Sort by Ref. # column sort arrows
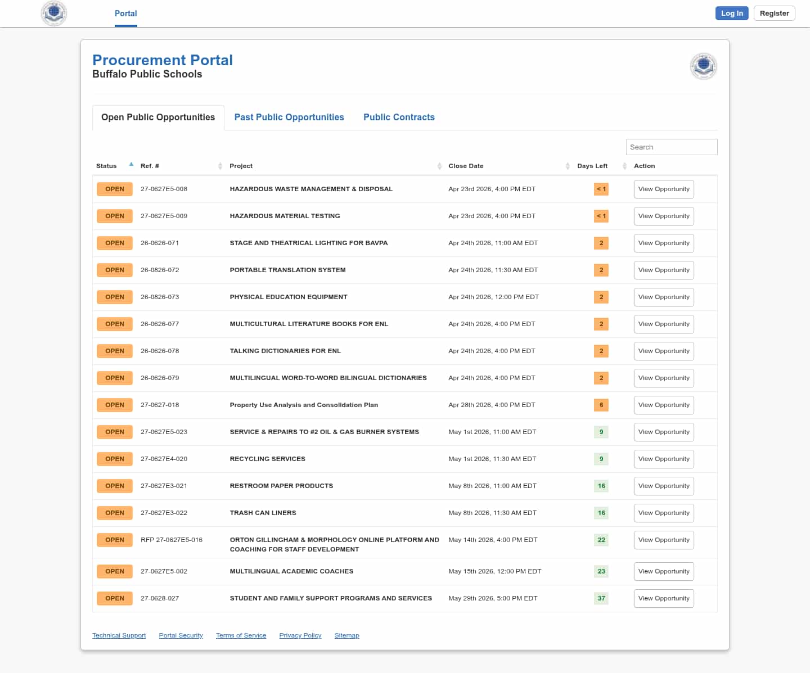This screenshot has height=673, width=810. [x=220, y=166]
